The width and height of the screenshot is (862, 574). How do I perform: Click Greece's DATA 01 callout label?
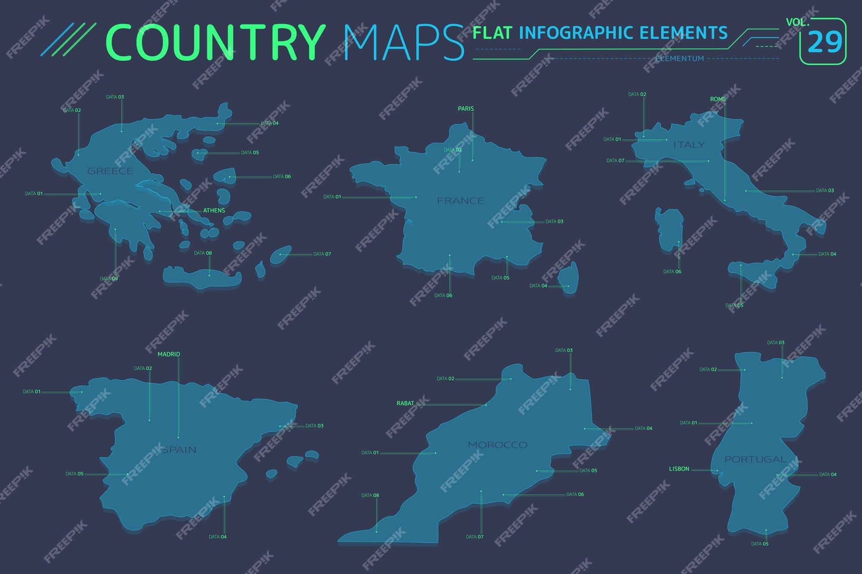pos(34,194)
